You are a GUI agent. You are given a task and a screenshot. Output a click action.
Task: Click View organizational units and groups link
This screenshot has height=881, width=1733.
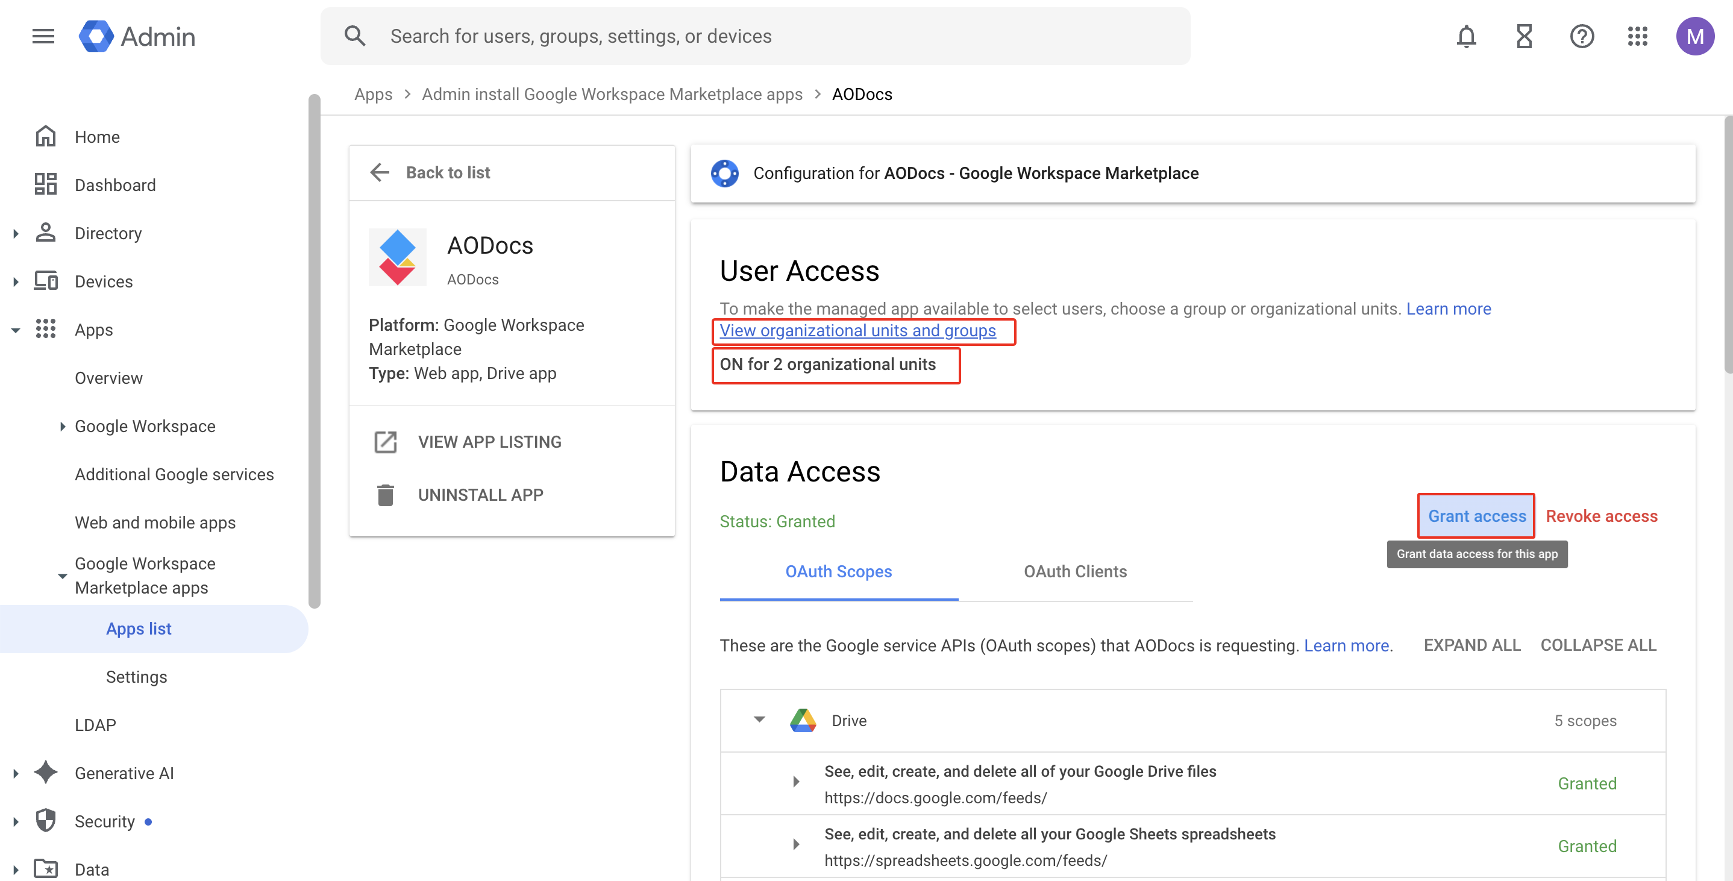coord(857,330)
